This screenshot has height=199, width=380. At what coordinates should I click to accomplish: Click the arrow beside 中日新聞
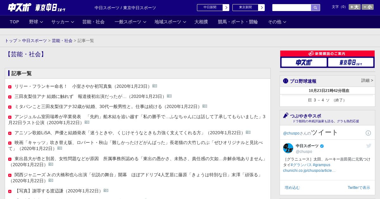(x=226, y=8)
